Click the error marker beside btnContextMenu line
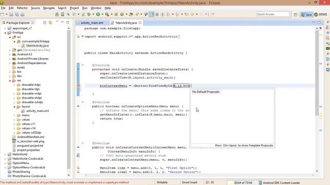Screen dimensions: 330x185 click(x=78, y=86)
